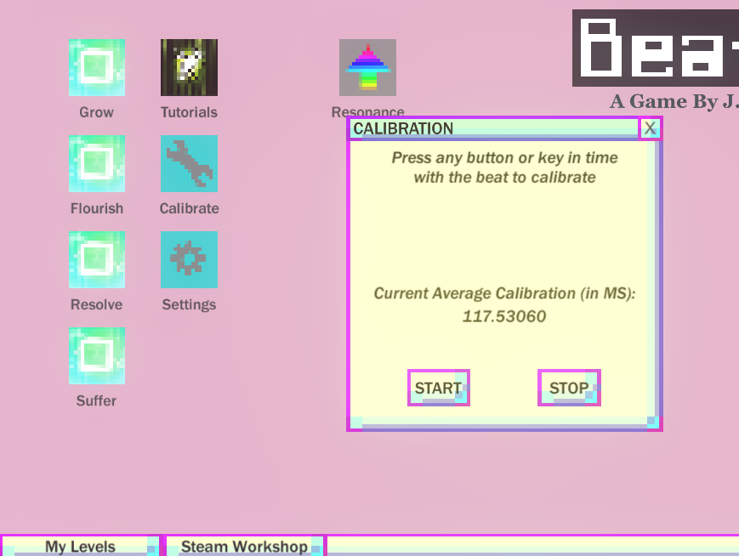
Task: Click START in the Calibration window
Action: pos(439,388)
